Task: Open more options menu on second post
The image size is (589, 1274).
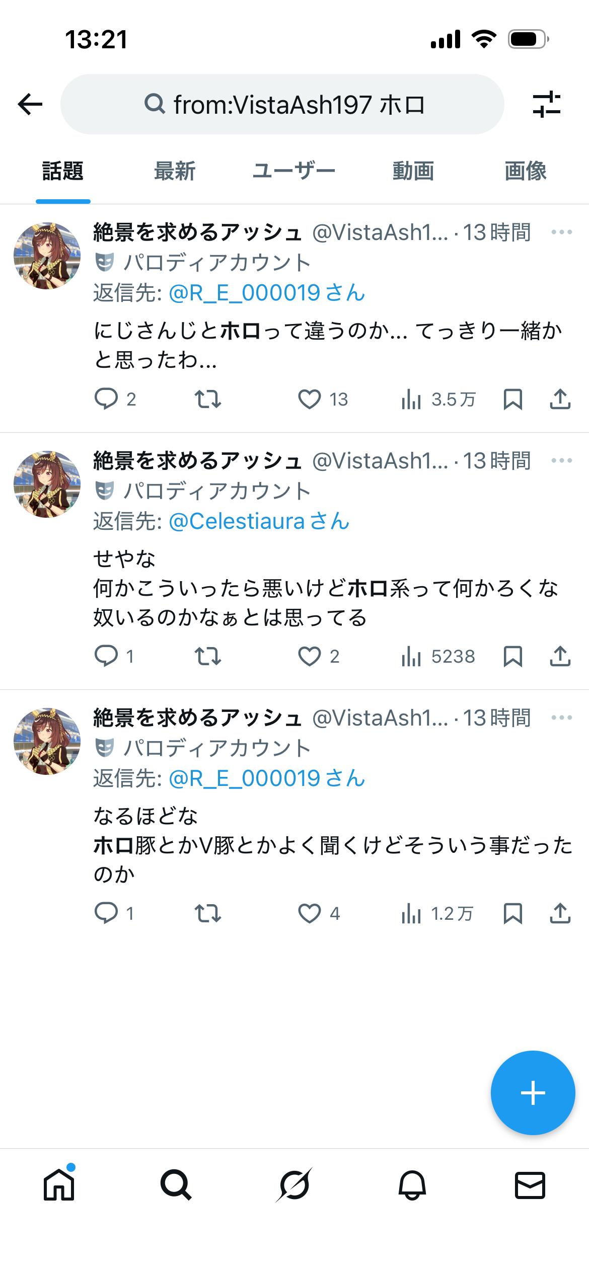Action: click(x=562, y=460)
